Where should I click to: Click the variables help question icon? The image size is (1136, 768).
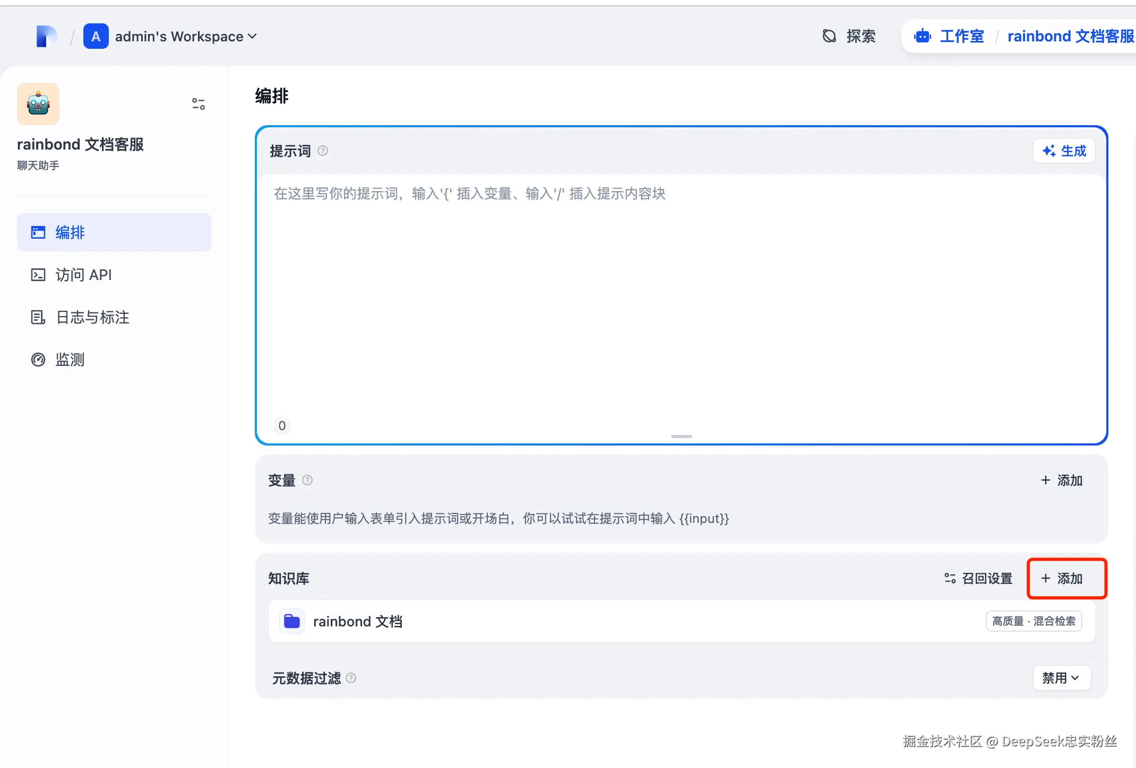[307, 480]
